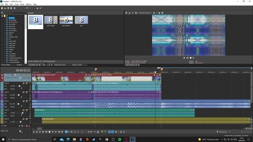Image resolution: width=253 pixels, height=142 pixels.
Task: Save the project with the disk icon
Action: point(8,8)
